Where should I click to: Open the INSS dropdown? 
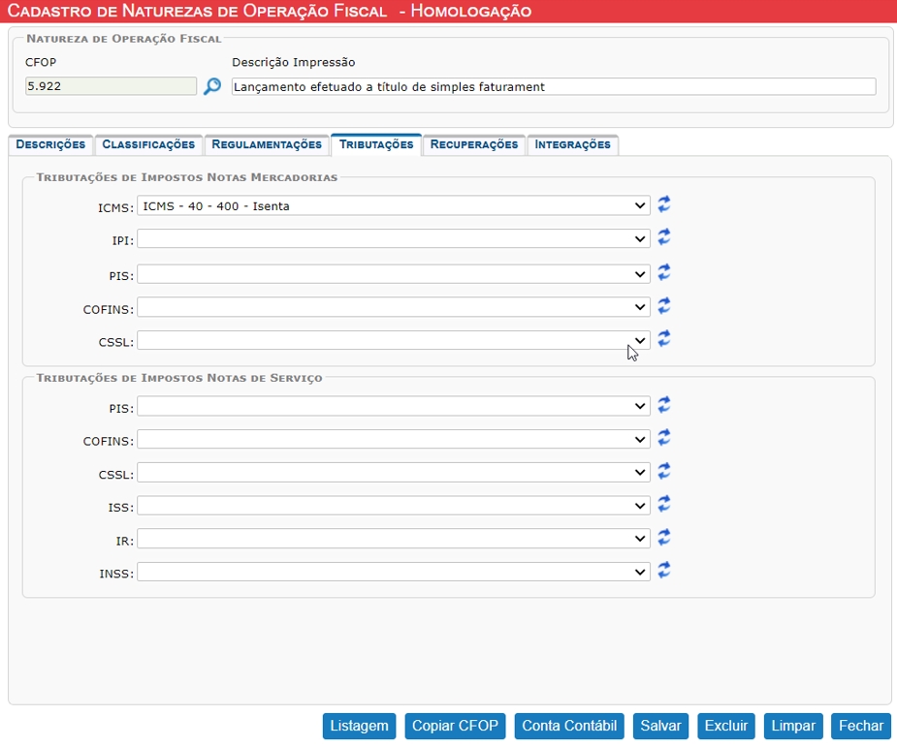click(x=394, y=572)
